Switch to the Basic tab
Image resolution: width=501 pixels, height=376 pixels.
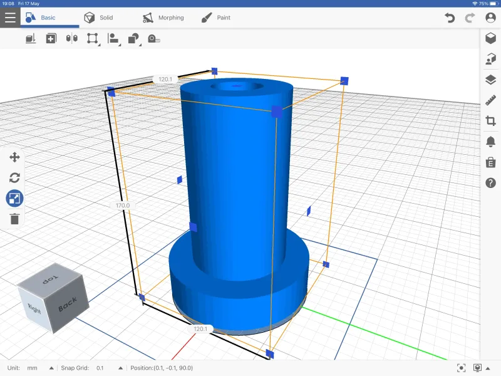[49, 18]
